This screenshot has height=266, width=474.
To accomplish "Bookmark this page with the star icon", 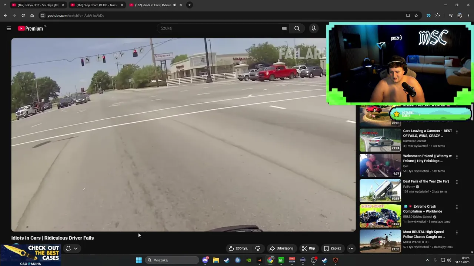I will [416, 16].
